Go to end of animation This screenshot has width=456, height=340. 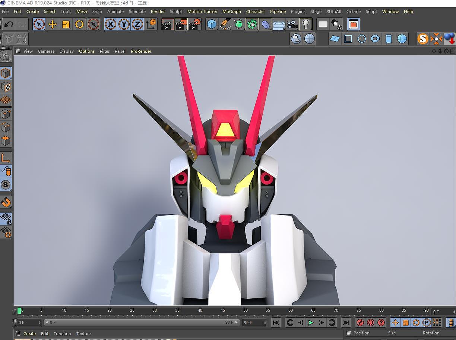click(346, 323)
